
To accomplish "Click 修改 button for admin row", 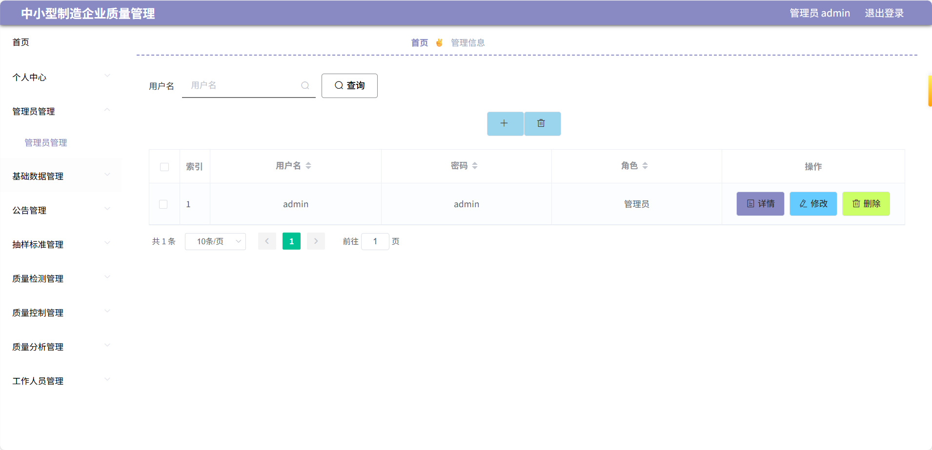I will 813,204.
